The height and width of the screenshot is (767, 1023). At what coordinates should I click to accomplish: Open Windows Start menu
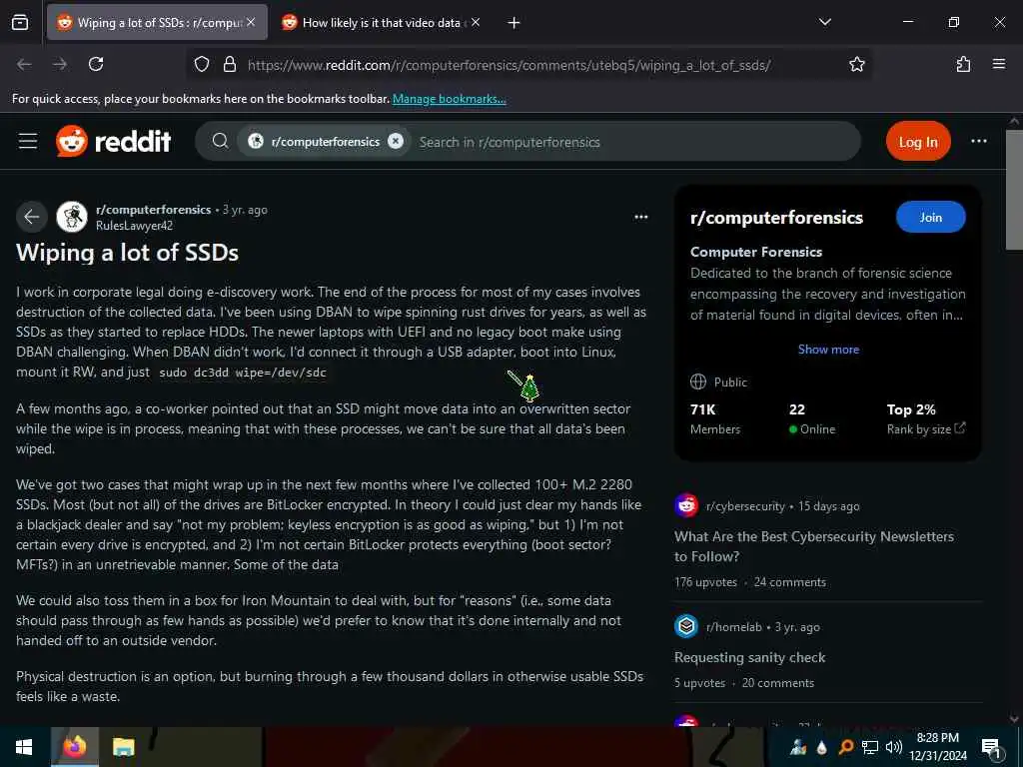pos(24,747)
